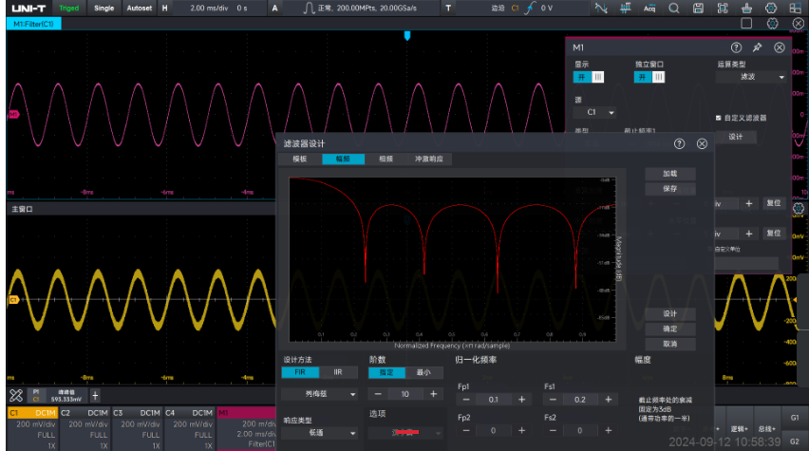
Task: Open the waveform measure icon in top toolbar
Action: (x=626, y=8)
